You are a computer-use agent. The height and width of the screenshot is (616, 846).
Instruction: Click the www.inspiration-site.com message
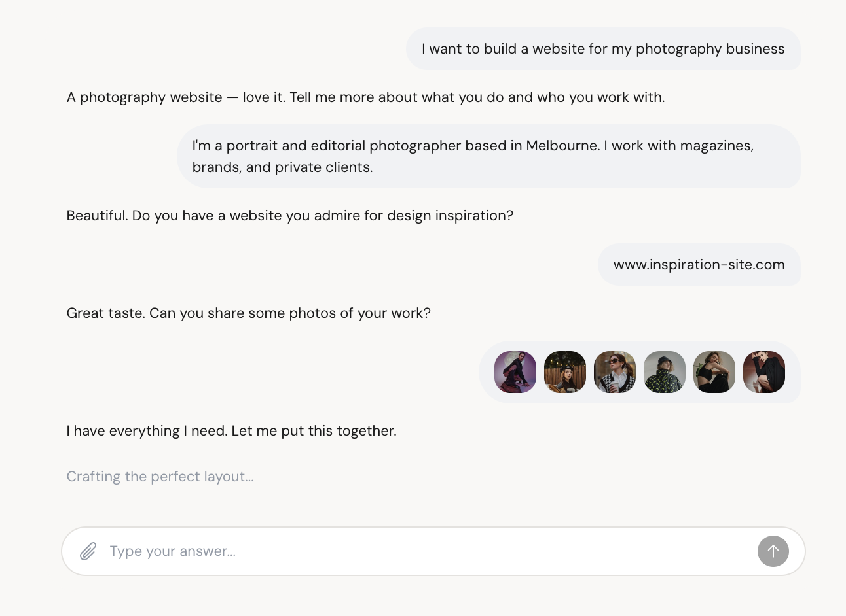[x=699, y=265]
